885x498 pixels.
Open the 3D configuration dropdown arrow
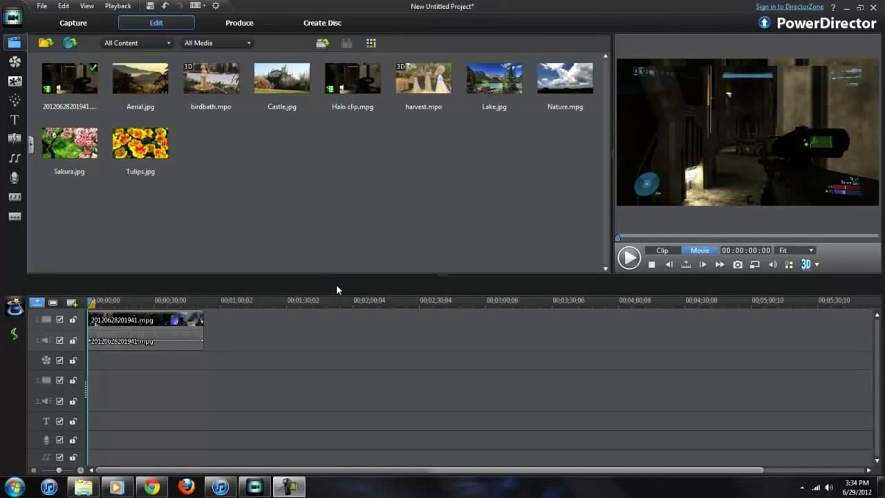pos(817,265)
